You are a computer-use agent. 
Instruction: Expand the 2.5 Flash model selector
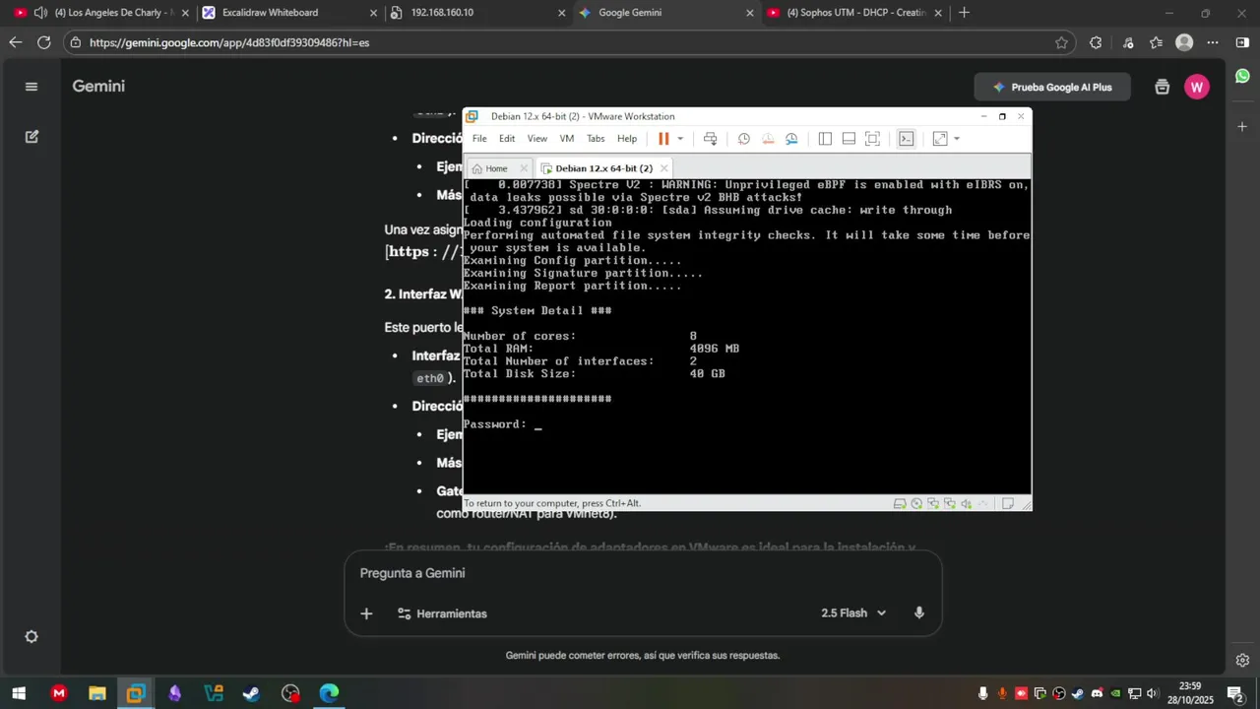pyautogui.click(x=853, y=612)
